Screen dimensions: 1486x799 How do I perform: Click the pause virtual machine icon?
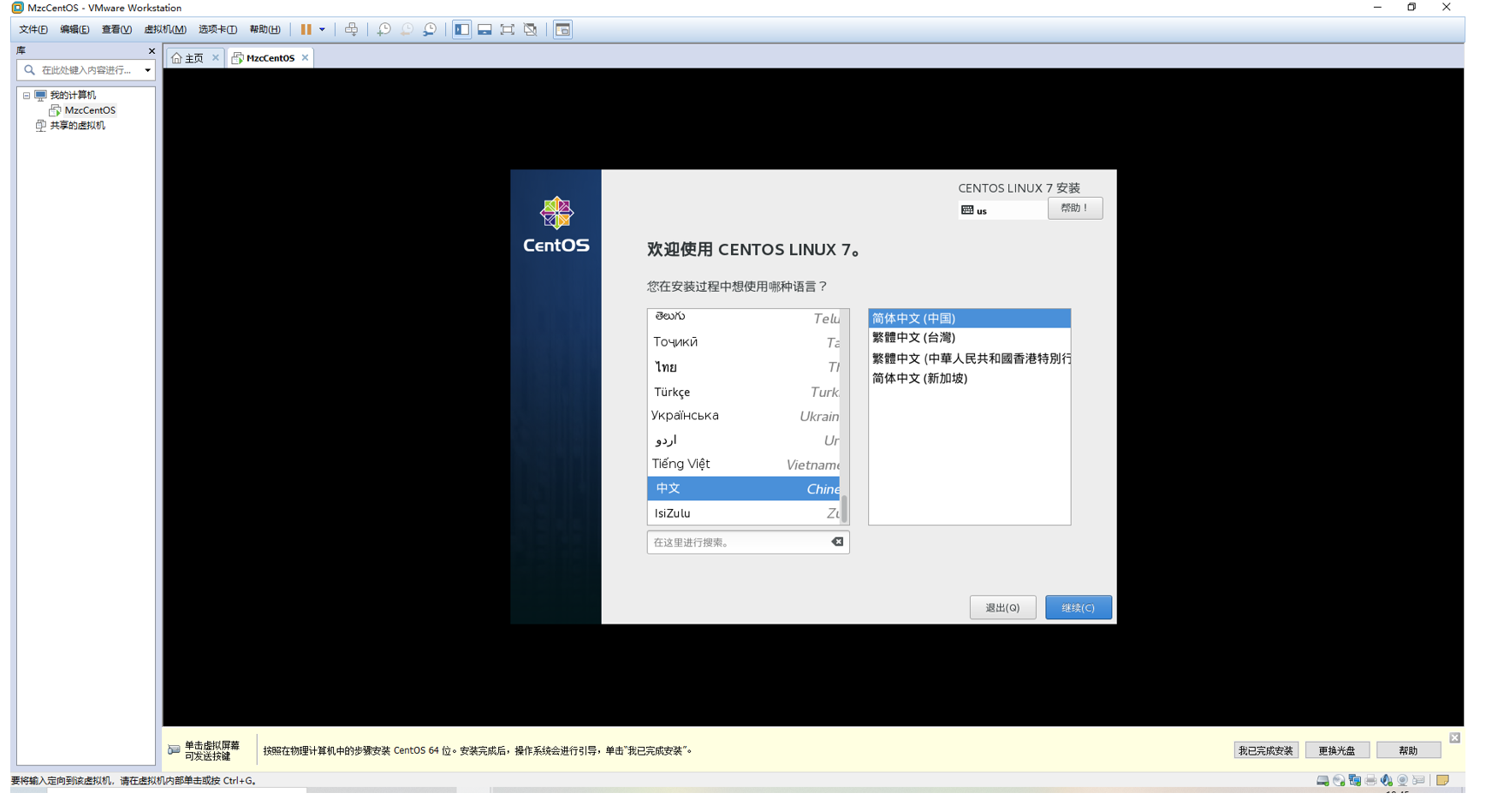coord(306,30)
